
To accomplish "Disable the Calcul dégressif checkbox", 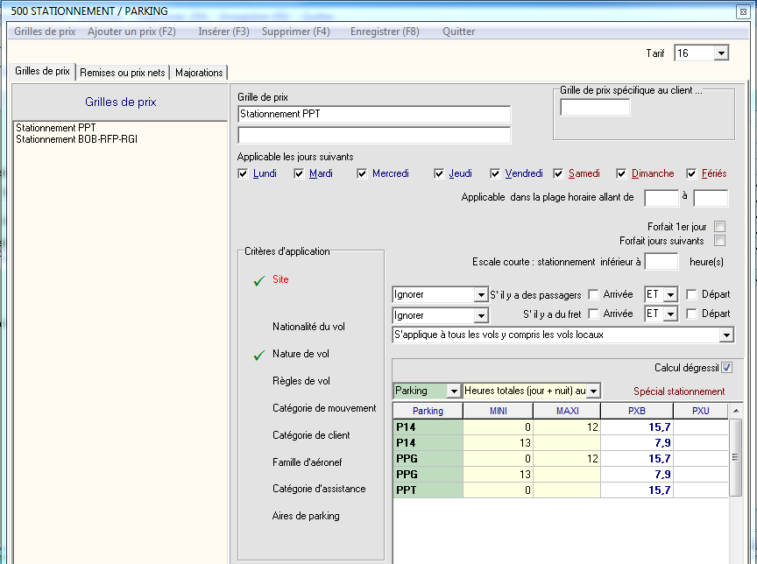I will [726, 368].
